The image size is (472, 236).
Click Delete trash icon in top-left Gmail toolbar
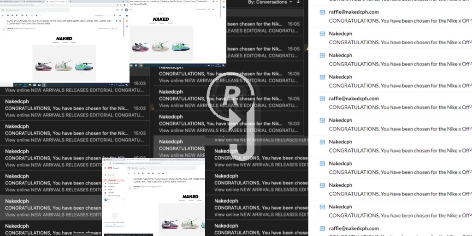[x=17, y=15]
